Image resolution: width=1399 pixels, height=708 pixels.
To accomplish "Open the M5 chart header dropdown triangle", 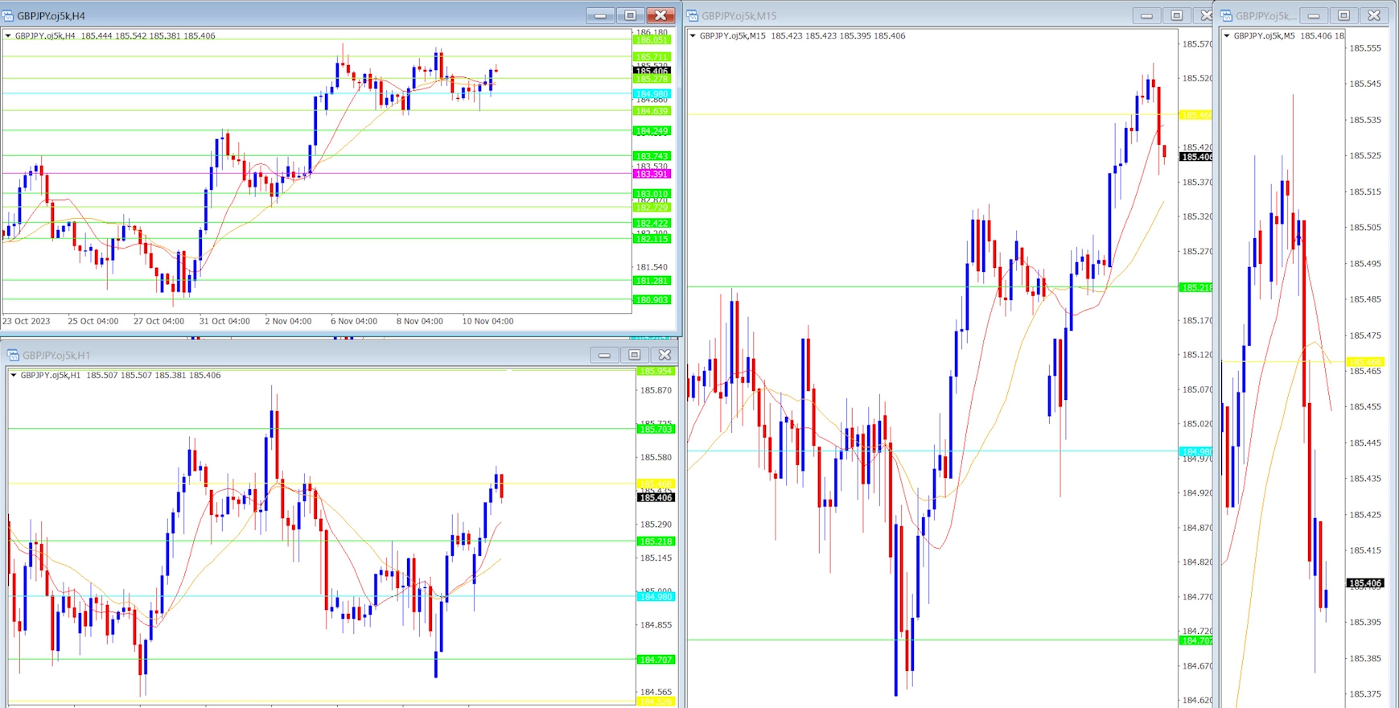I will (x=1227, y=35).
